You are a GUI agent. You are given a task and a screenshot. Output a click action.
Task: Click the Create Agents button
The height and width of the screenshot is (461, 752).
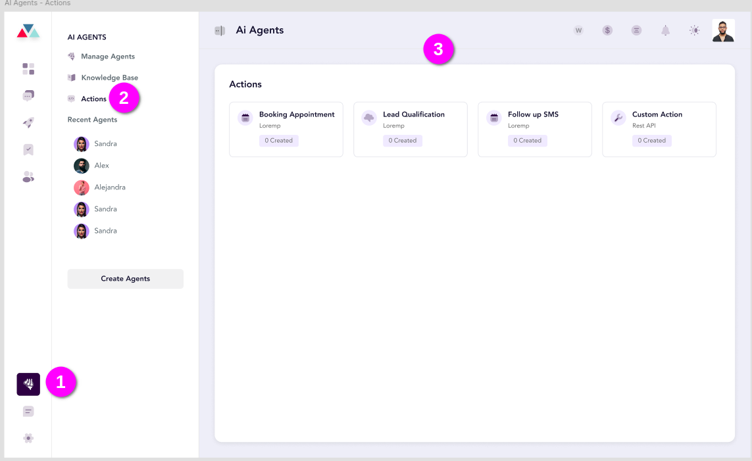(x=125, y=279)
